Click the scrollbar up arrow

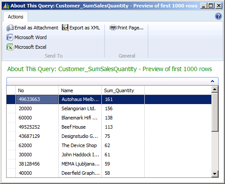tap(214, 89)
